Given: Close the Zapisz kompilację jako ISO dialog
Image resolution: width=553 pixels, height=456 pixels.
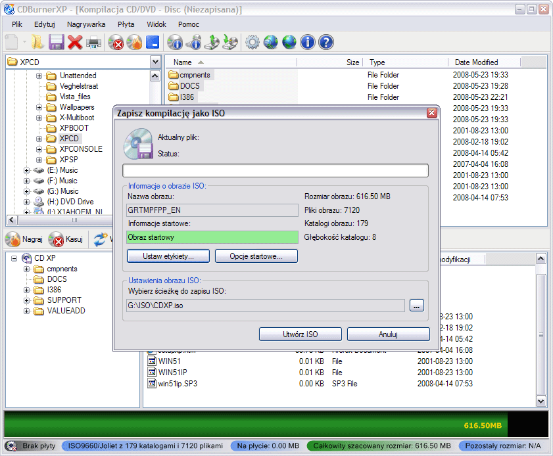Looking at the screenshot, I should click(x=431, y=113).
